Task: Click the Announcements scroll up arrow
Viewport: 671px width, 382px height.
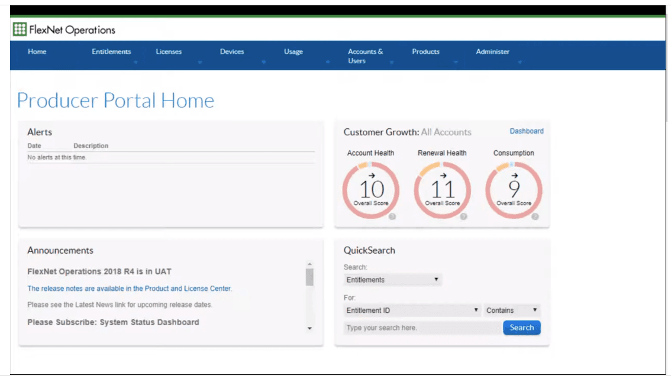Action: tap(309, 264)
